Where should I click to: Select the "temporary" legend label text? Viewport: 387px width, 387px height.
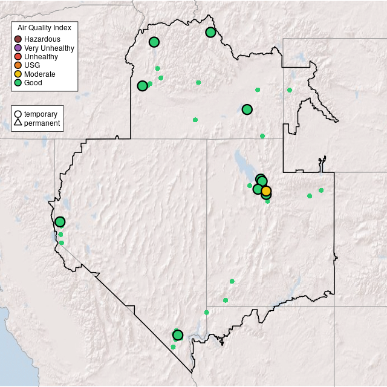41,114
